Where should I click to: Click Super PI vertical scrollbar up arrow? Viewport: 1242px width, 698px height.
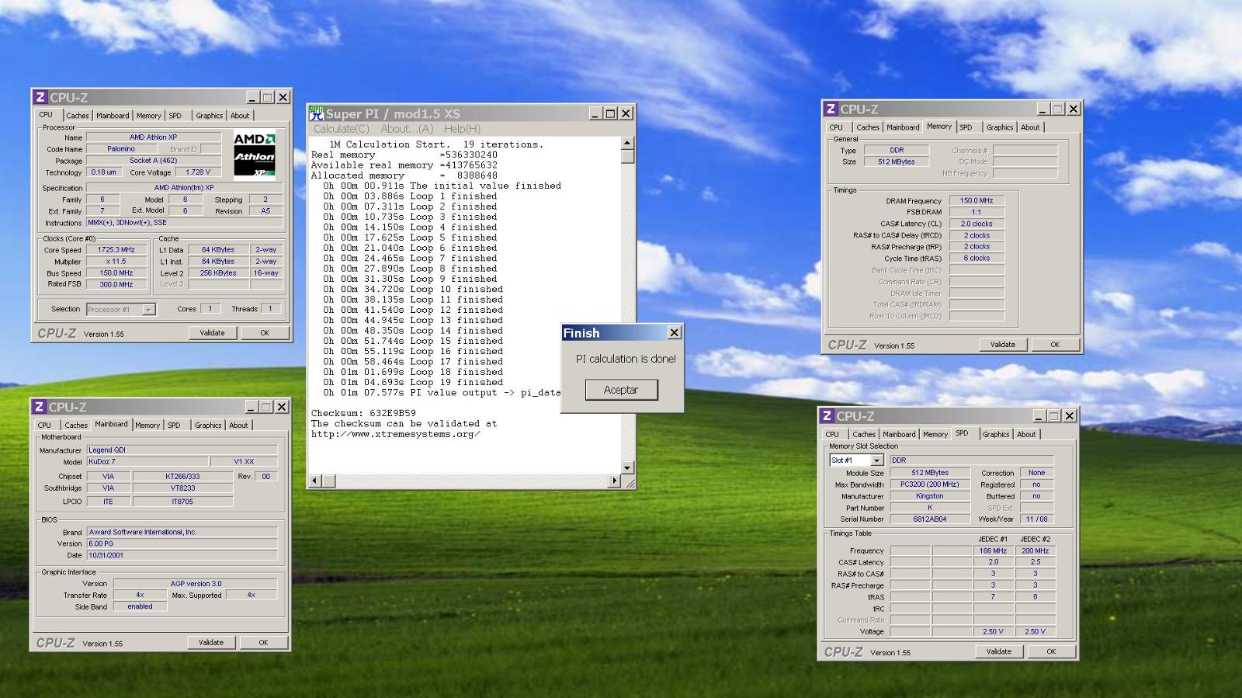coord(627,144)
